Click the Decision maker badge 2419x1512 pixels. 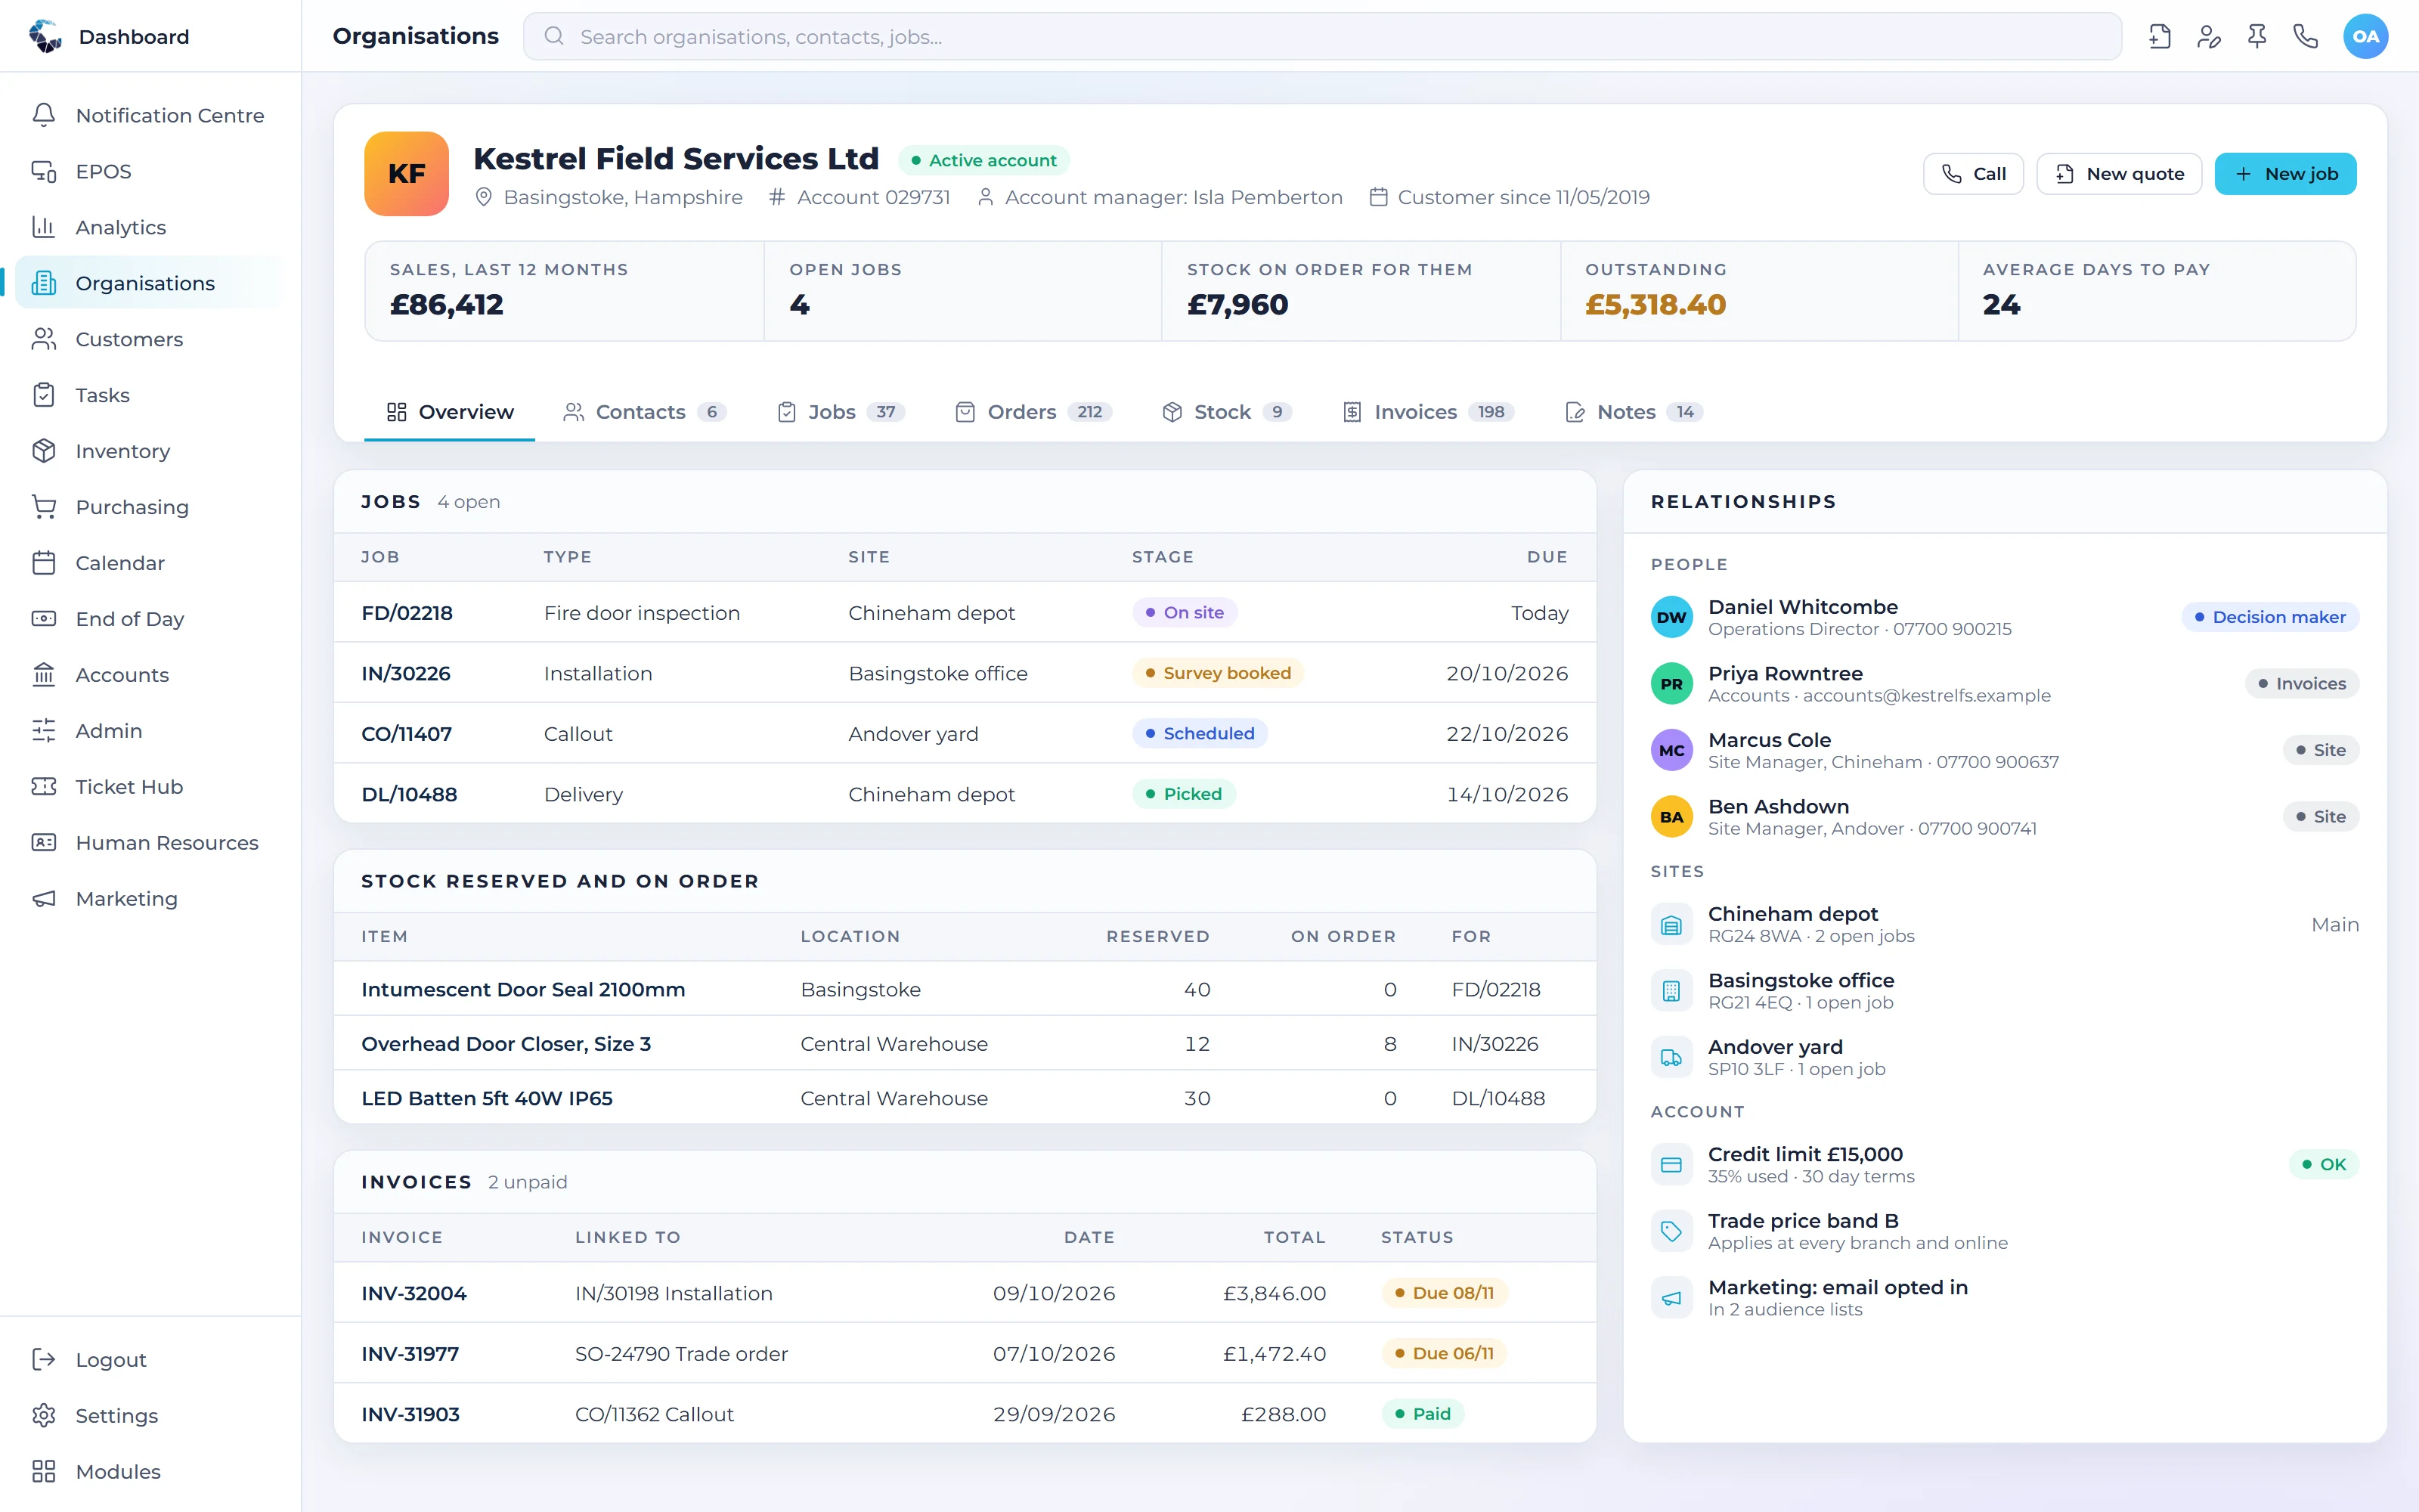point(2270,617)
